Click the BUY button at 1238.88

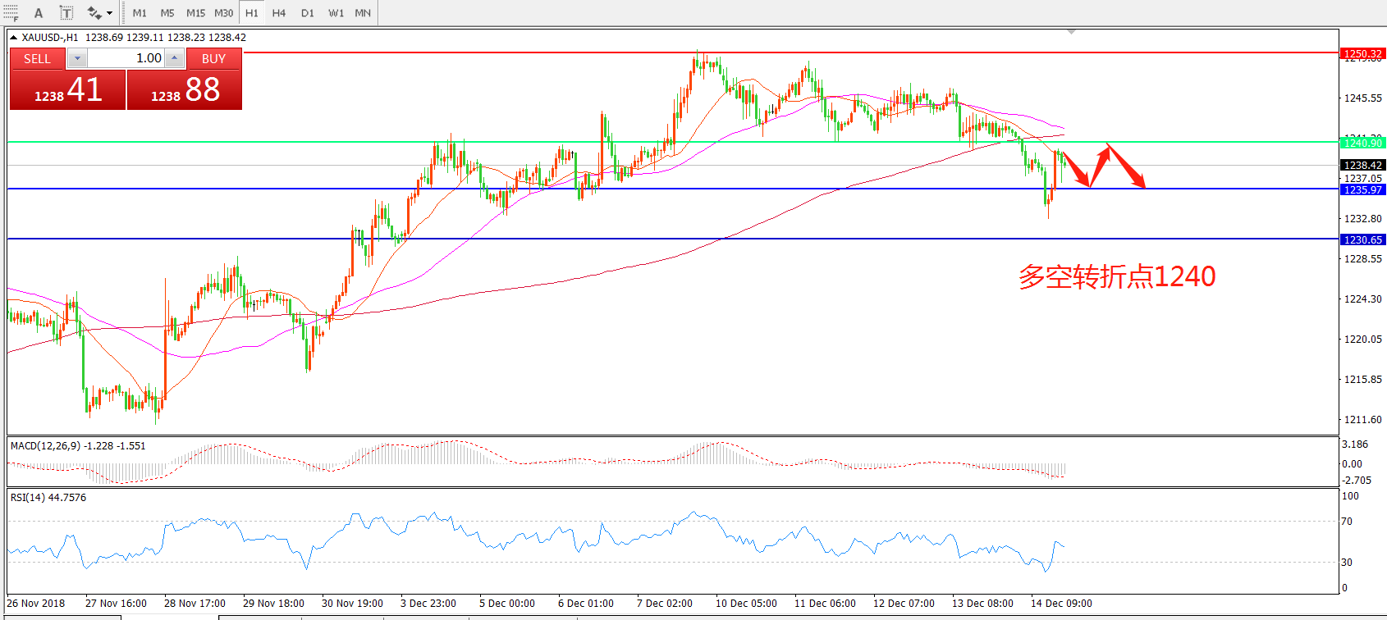185,89
